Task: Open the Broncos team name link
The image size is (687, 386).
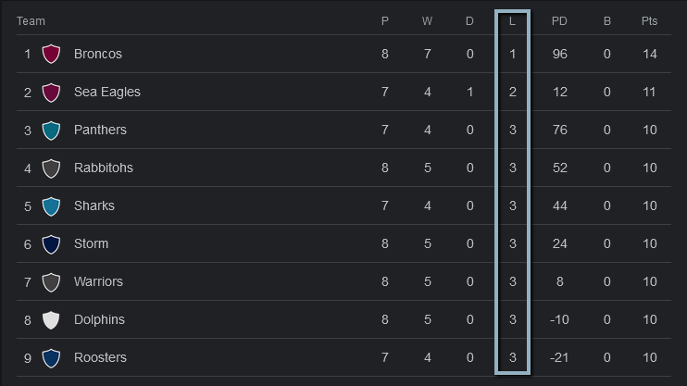Action: point(98,54)
